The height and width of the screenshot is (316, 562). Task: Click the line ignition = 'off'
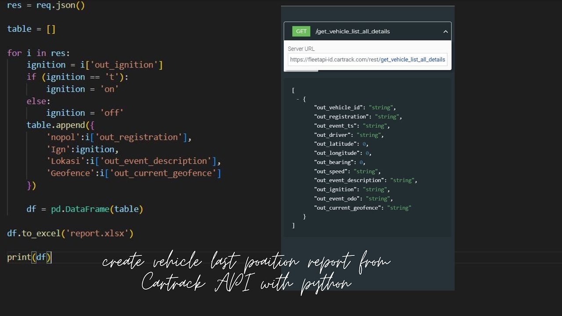point(85,113)
